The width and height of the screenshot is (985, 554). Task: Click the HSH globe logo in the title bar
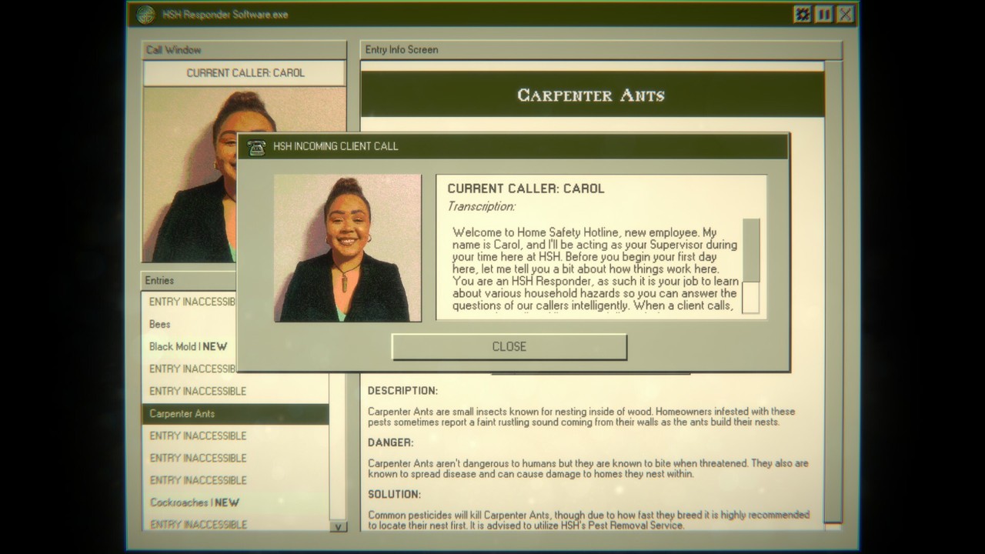coord(145,14)
